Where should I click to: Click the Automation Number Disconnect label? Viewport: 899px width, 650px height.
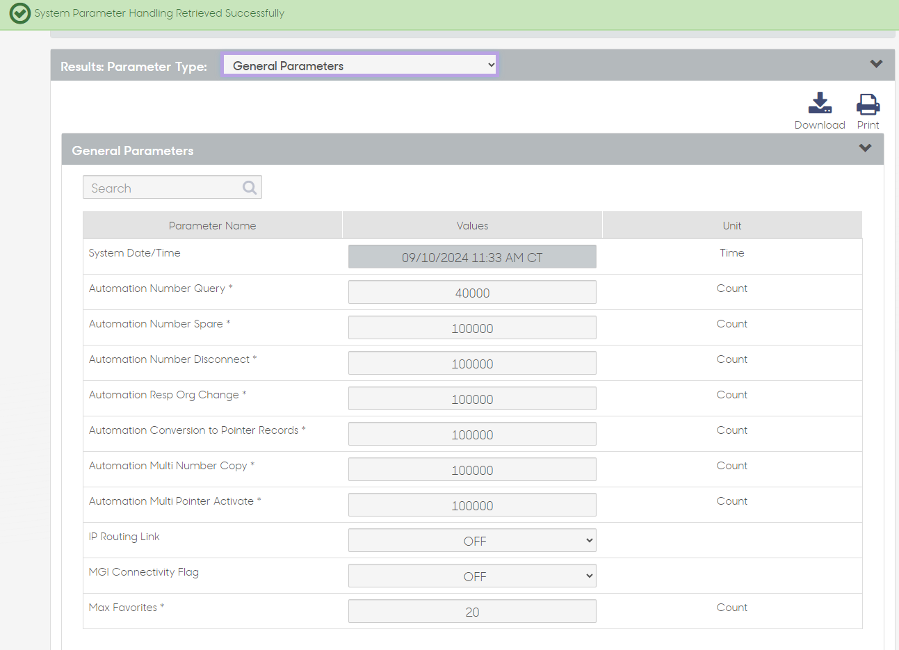(x=172, y=359)
